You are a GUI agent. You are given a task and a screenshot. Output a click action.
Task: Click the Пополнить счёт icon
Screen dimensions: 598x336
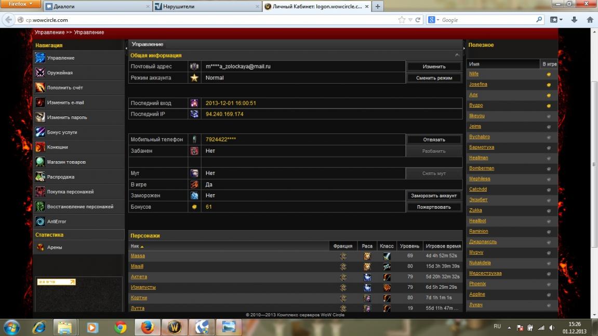coord(40,88)
